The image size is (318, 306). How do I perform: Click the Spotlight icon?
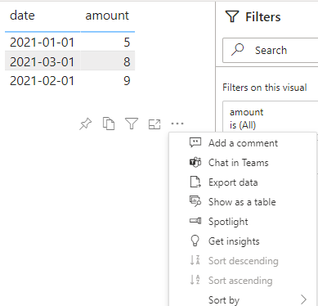(195, 221)
